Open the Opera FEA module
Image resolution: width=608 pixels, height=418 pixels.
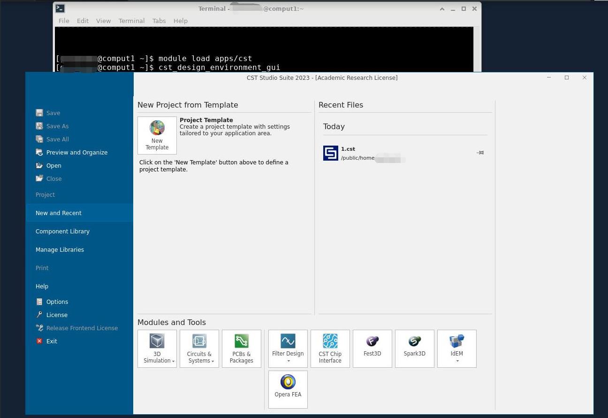(x=288, y=389)
